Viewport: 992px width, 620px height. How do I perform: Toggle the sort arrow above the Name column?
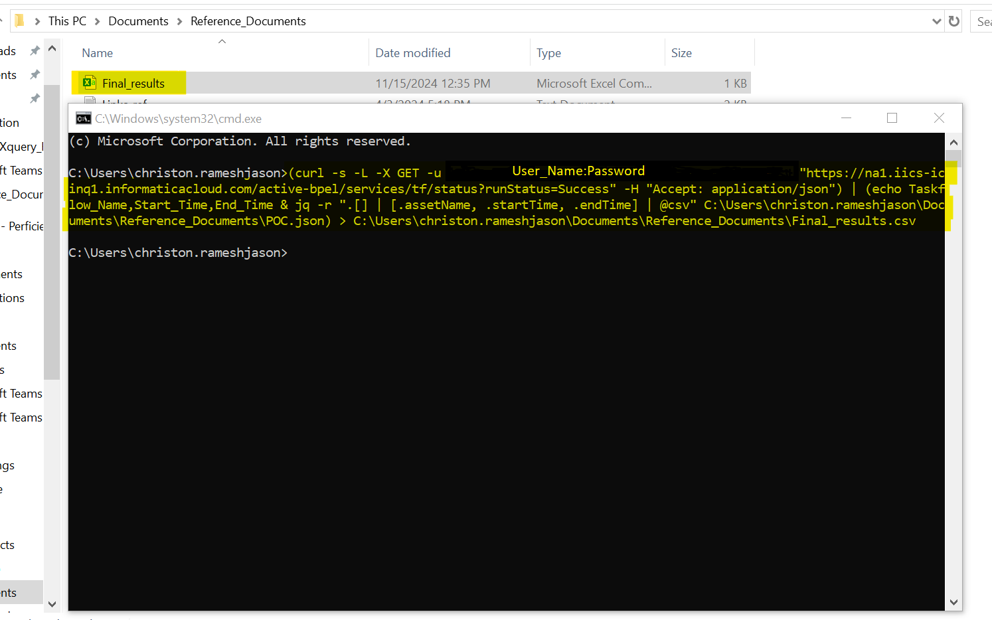pos(222,40)
